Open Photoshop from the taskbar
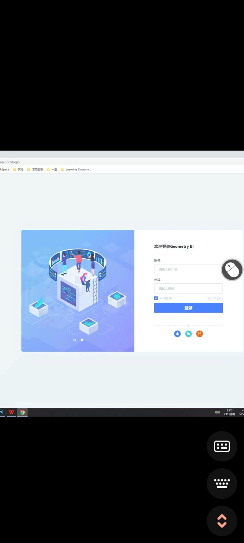The height and width of the screenshot is (543, 244). click(1, 412)
